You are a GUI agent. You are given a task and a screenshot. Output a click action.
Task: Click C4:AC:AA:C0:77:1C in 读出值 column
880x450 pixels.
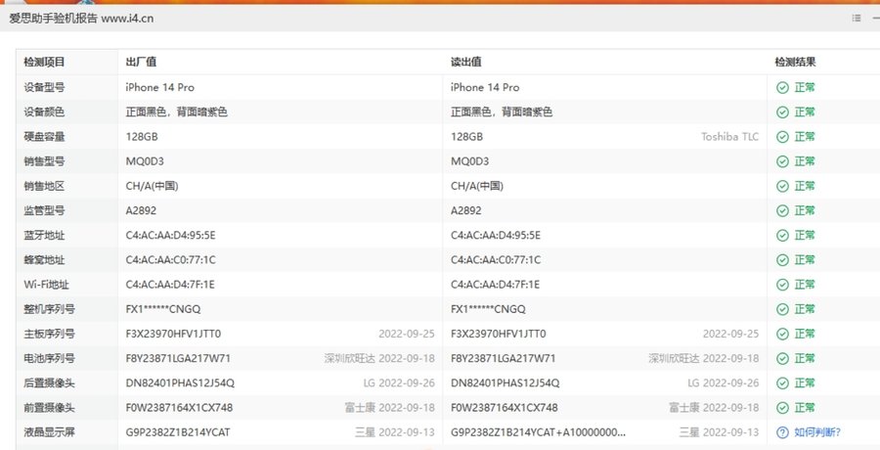[x=496, y=260]
